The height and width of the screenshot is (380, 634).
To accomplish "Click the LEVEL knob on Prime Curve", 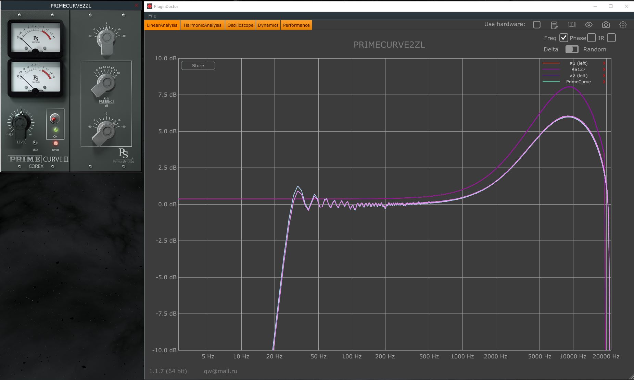I will click(x=21, y=123).
